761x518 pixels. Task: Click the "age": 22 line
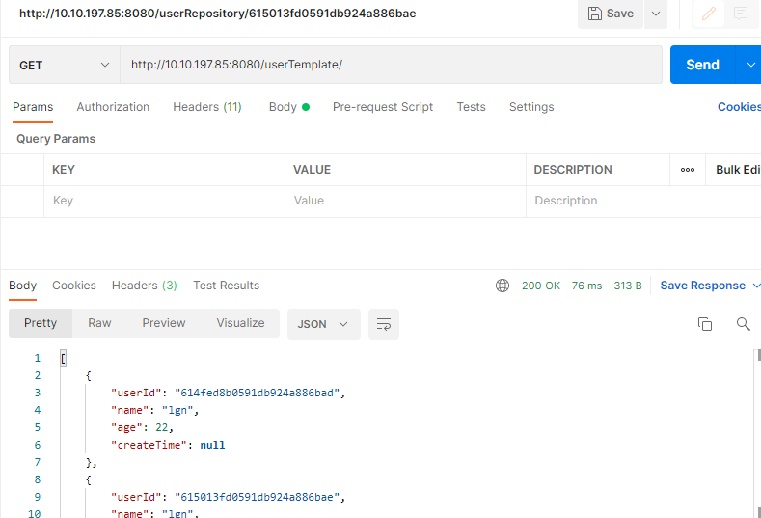142,427
